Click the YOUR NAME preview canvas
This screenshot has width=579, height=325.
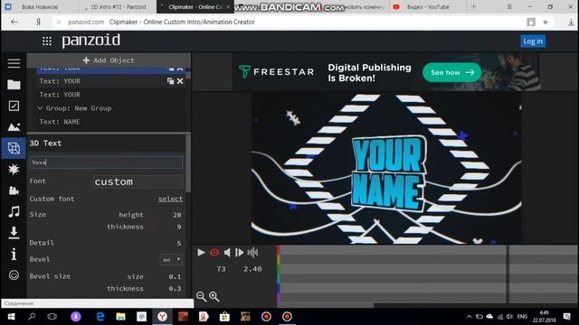coord(386,168)
